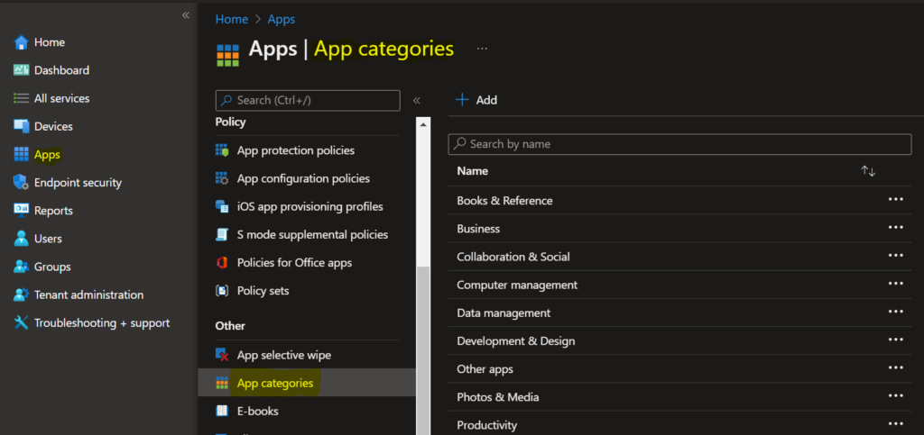Click the App selective wipe icon
Image resolution: width=924 pixels, height=435 pixels.
(x=222, y=355)
